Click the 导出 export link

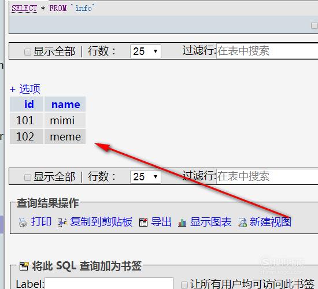[161, 221]
